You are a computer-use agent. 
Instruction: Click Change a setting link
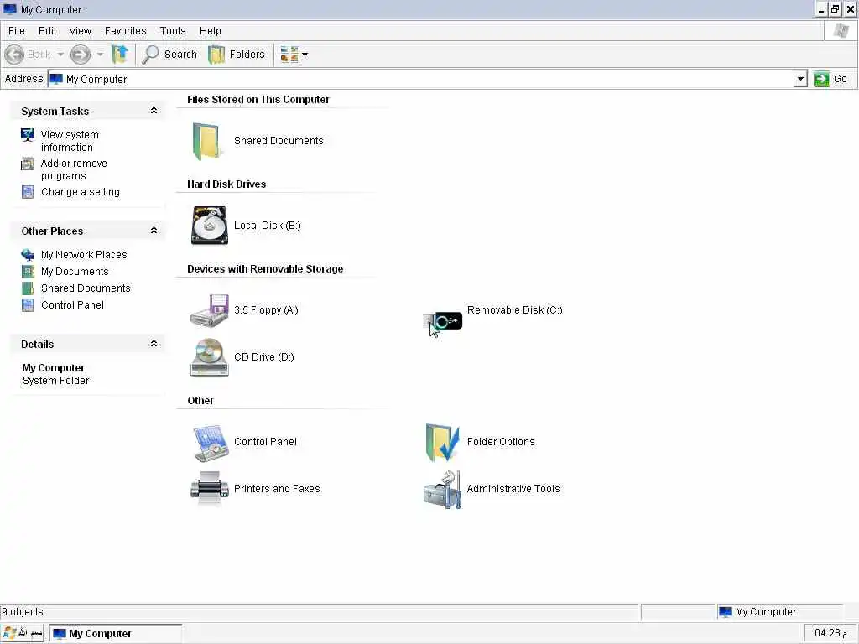pyautogui.click(x=80, y=192)
